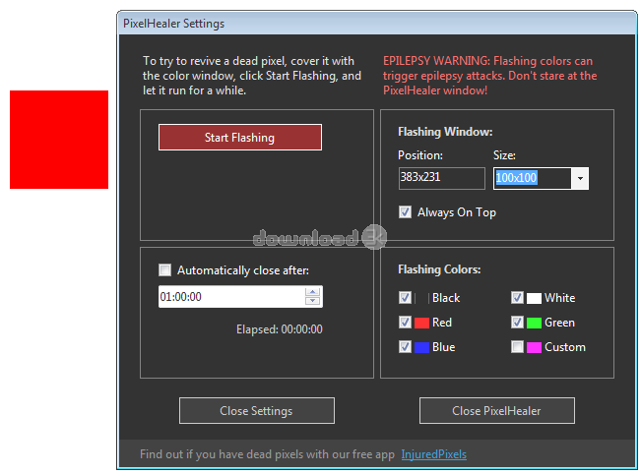Click the blue color swatch
This screenshot has width=641, height=475.
pos(421,347)
